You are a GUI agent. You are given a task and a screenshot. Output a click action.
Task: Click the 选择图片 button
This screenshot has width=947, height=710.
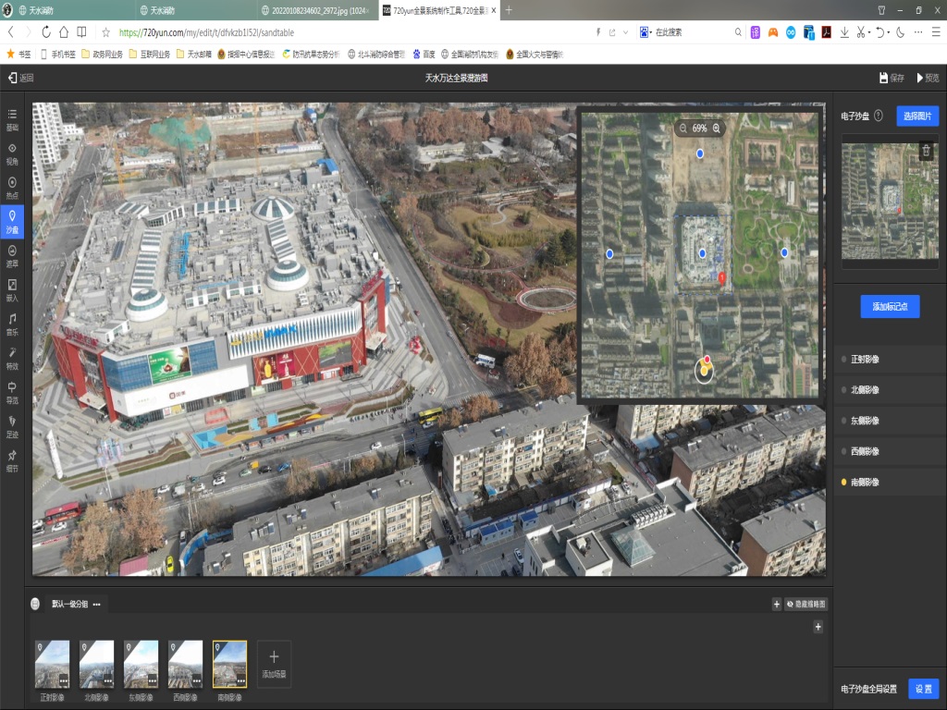(x=916, y=116)
